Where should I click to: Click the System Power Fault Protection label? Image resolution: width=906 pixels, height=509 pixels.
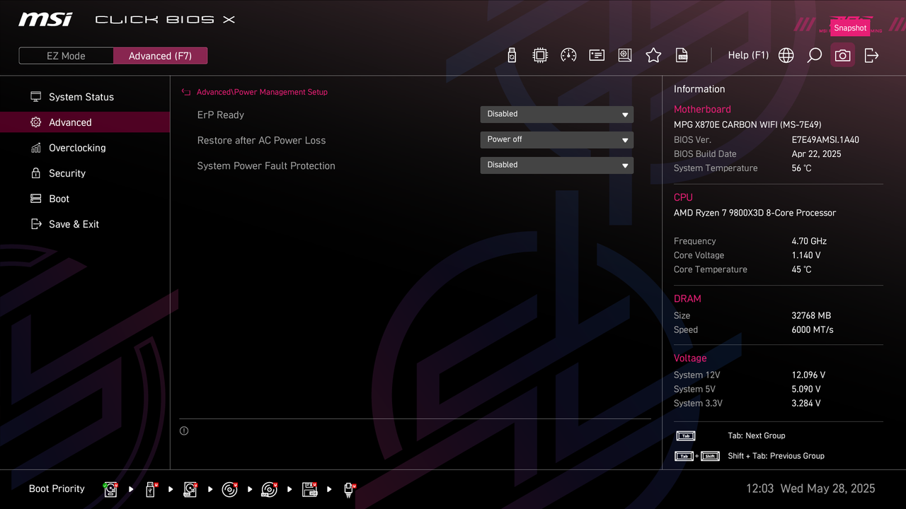(x=266, y=165)
